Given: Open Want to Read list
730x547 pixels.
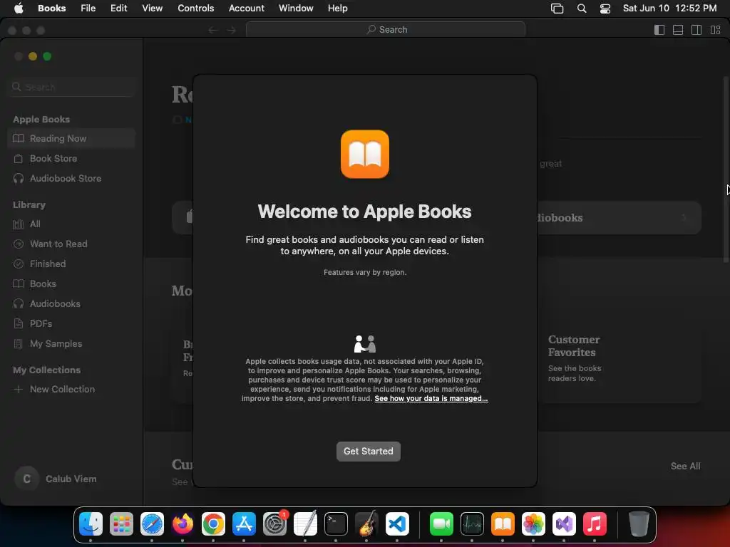Looking at the screenshot, I should (71, 244).
